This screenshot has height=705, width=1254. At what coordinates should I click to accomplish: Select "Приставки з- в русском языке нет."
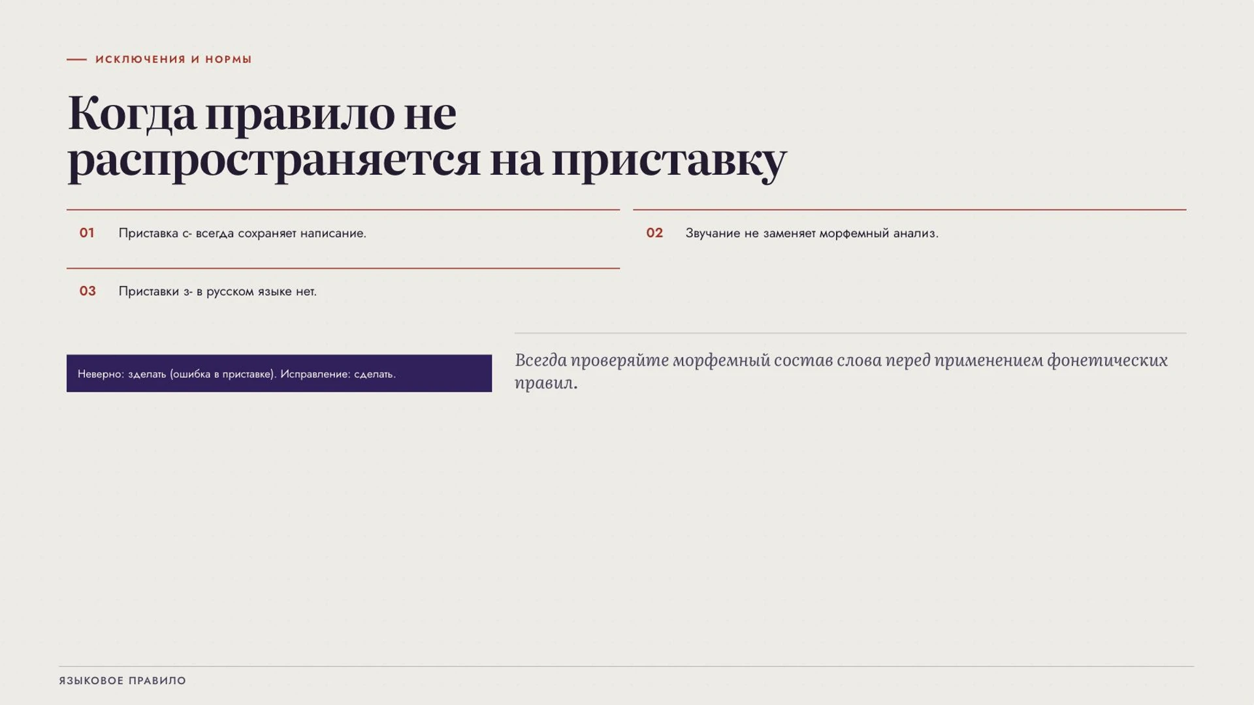[x=217, y=291]
